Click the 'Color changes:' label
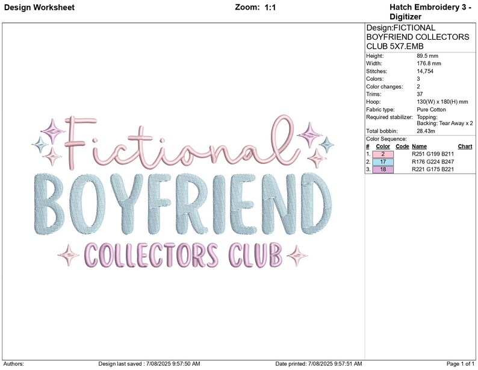 click(385, 87)
